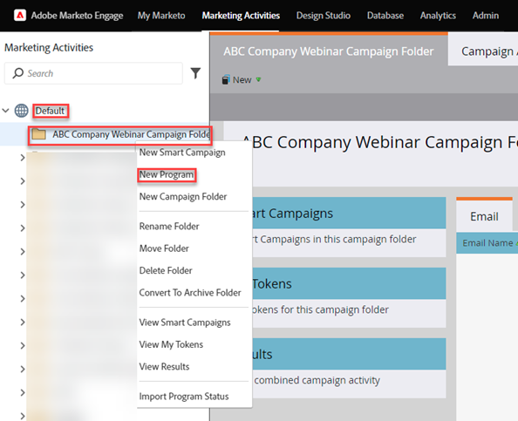
Task: Select New Smart Campaign menu entry
Action: (182, 153)
